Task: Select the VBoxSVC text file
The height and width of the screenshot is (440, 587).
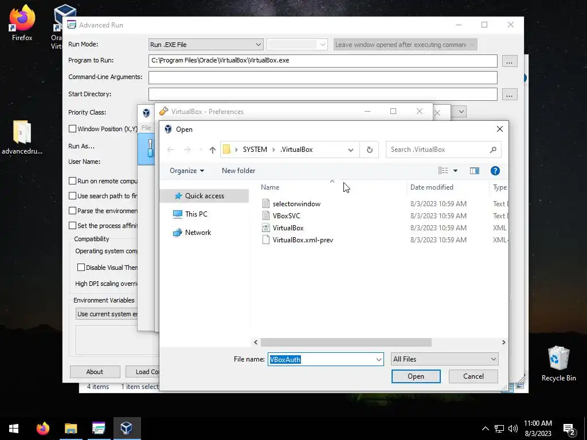Action: coord(287,216)
